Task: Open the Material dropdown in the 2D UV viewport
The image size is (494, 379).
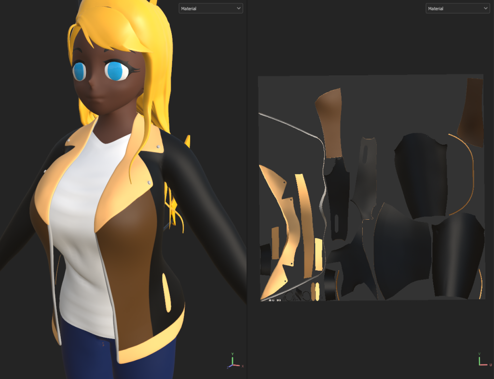Action: (457, 8)
